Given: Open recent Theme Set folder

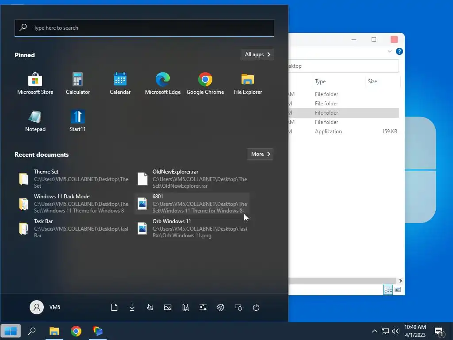Looking at the screenshot, I should [74, 179].
